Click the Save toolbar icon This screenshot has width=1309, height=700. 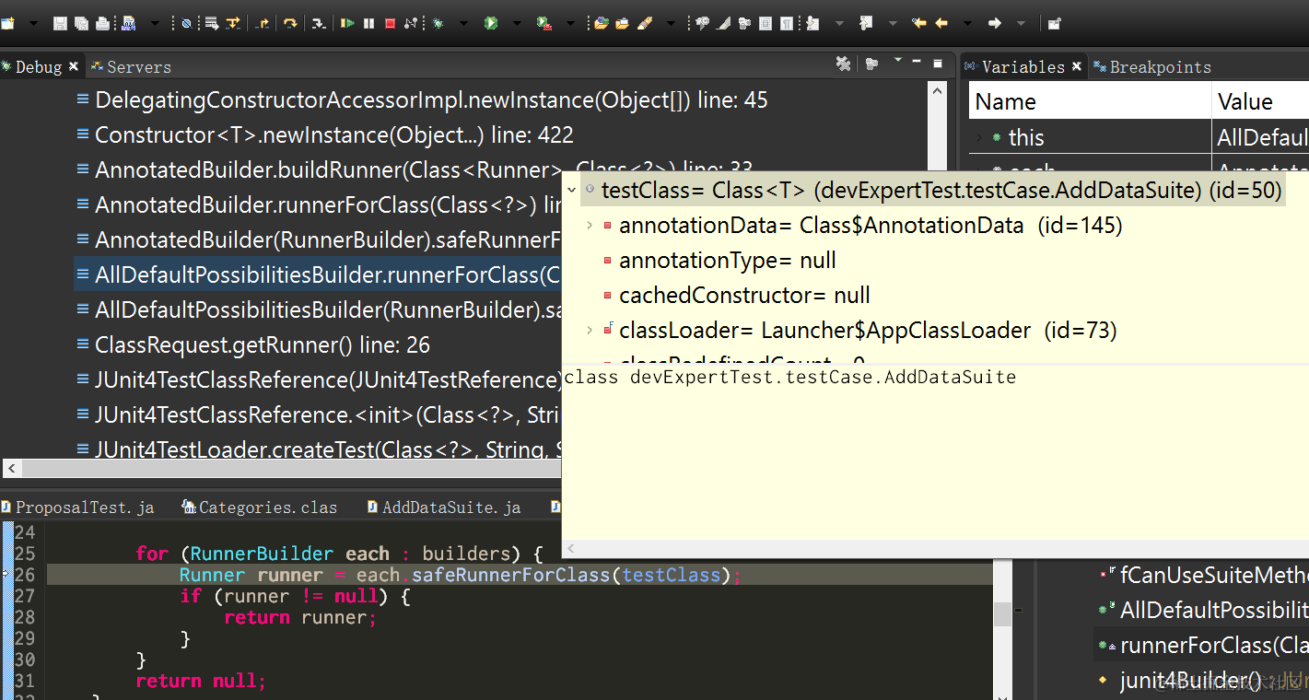point(60,23)
